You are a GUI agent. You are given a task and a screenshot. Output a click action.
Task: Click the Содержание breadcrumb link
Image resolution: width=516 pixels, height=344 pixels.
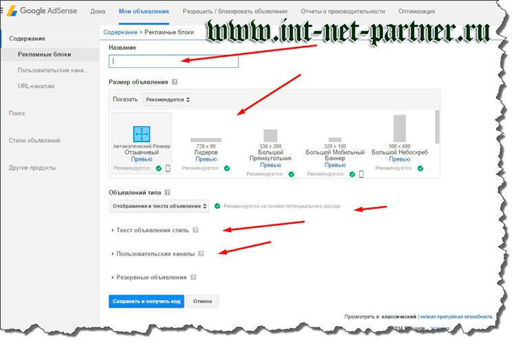[x=120, y=32]
